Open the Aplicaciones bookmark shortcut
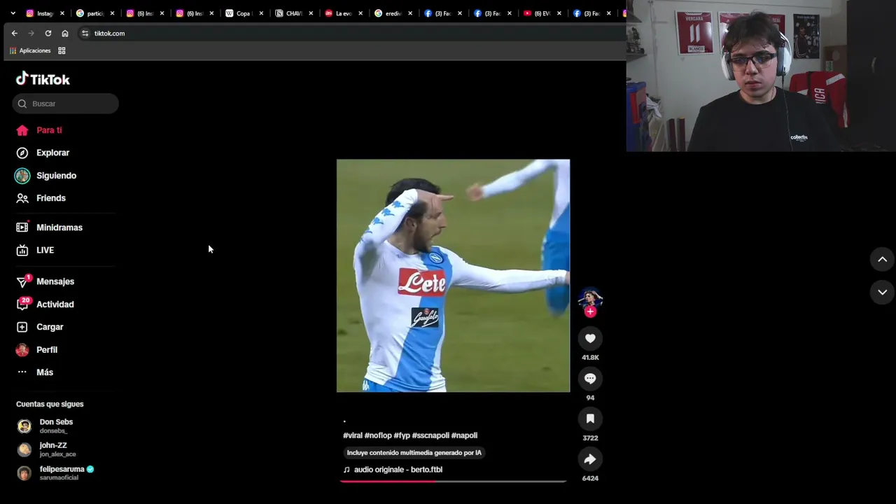The width and height of the screenshot is (896, 504). [30, 50]
